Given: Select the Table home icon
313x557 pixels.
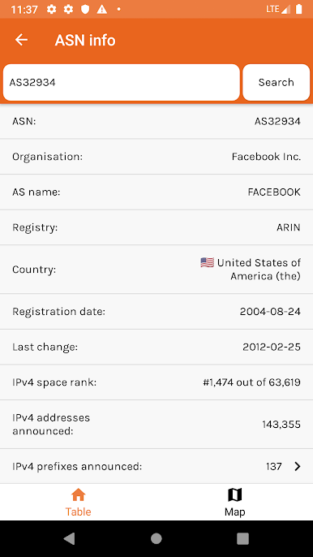Looking at the screenshot, I should [x=78, y=494].
